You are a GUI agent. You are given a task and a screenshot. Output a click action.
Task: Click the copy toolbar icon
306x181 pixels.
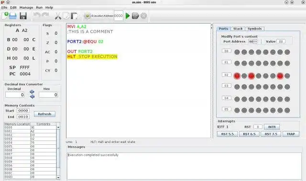tap(66, 16)
